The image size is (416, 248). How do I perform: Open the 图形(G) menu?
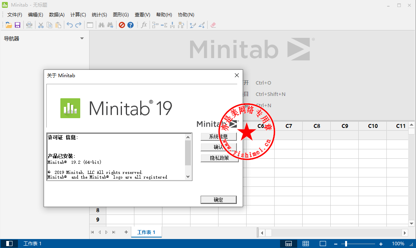pos(121,15)
